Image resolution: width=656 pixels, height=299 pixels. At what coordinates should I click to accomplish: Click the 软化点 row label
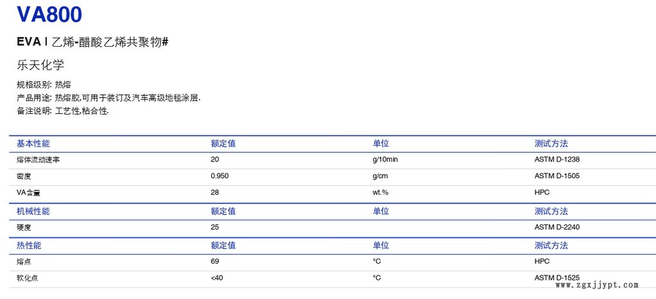click(x=26, y=278)
